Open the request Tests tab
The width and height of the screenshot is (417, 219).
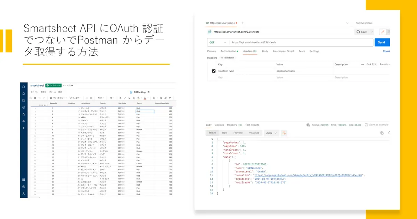302,51
